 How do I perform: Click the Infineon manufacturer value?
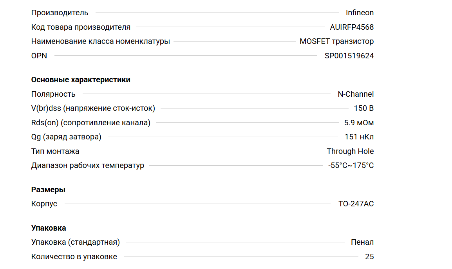click(360, 13)
